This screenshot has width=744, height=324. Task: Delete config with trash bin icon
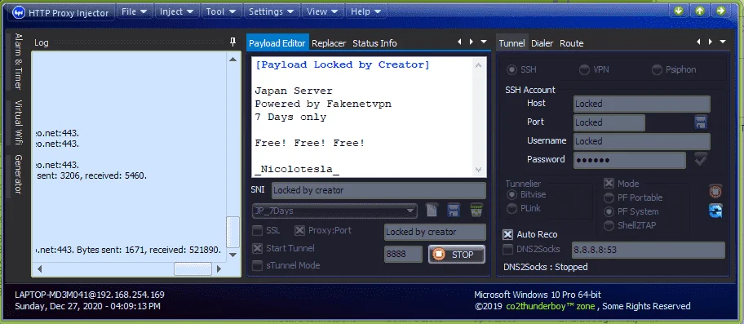click(476, 210)
